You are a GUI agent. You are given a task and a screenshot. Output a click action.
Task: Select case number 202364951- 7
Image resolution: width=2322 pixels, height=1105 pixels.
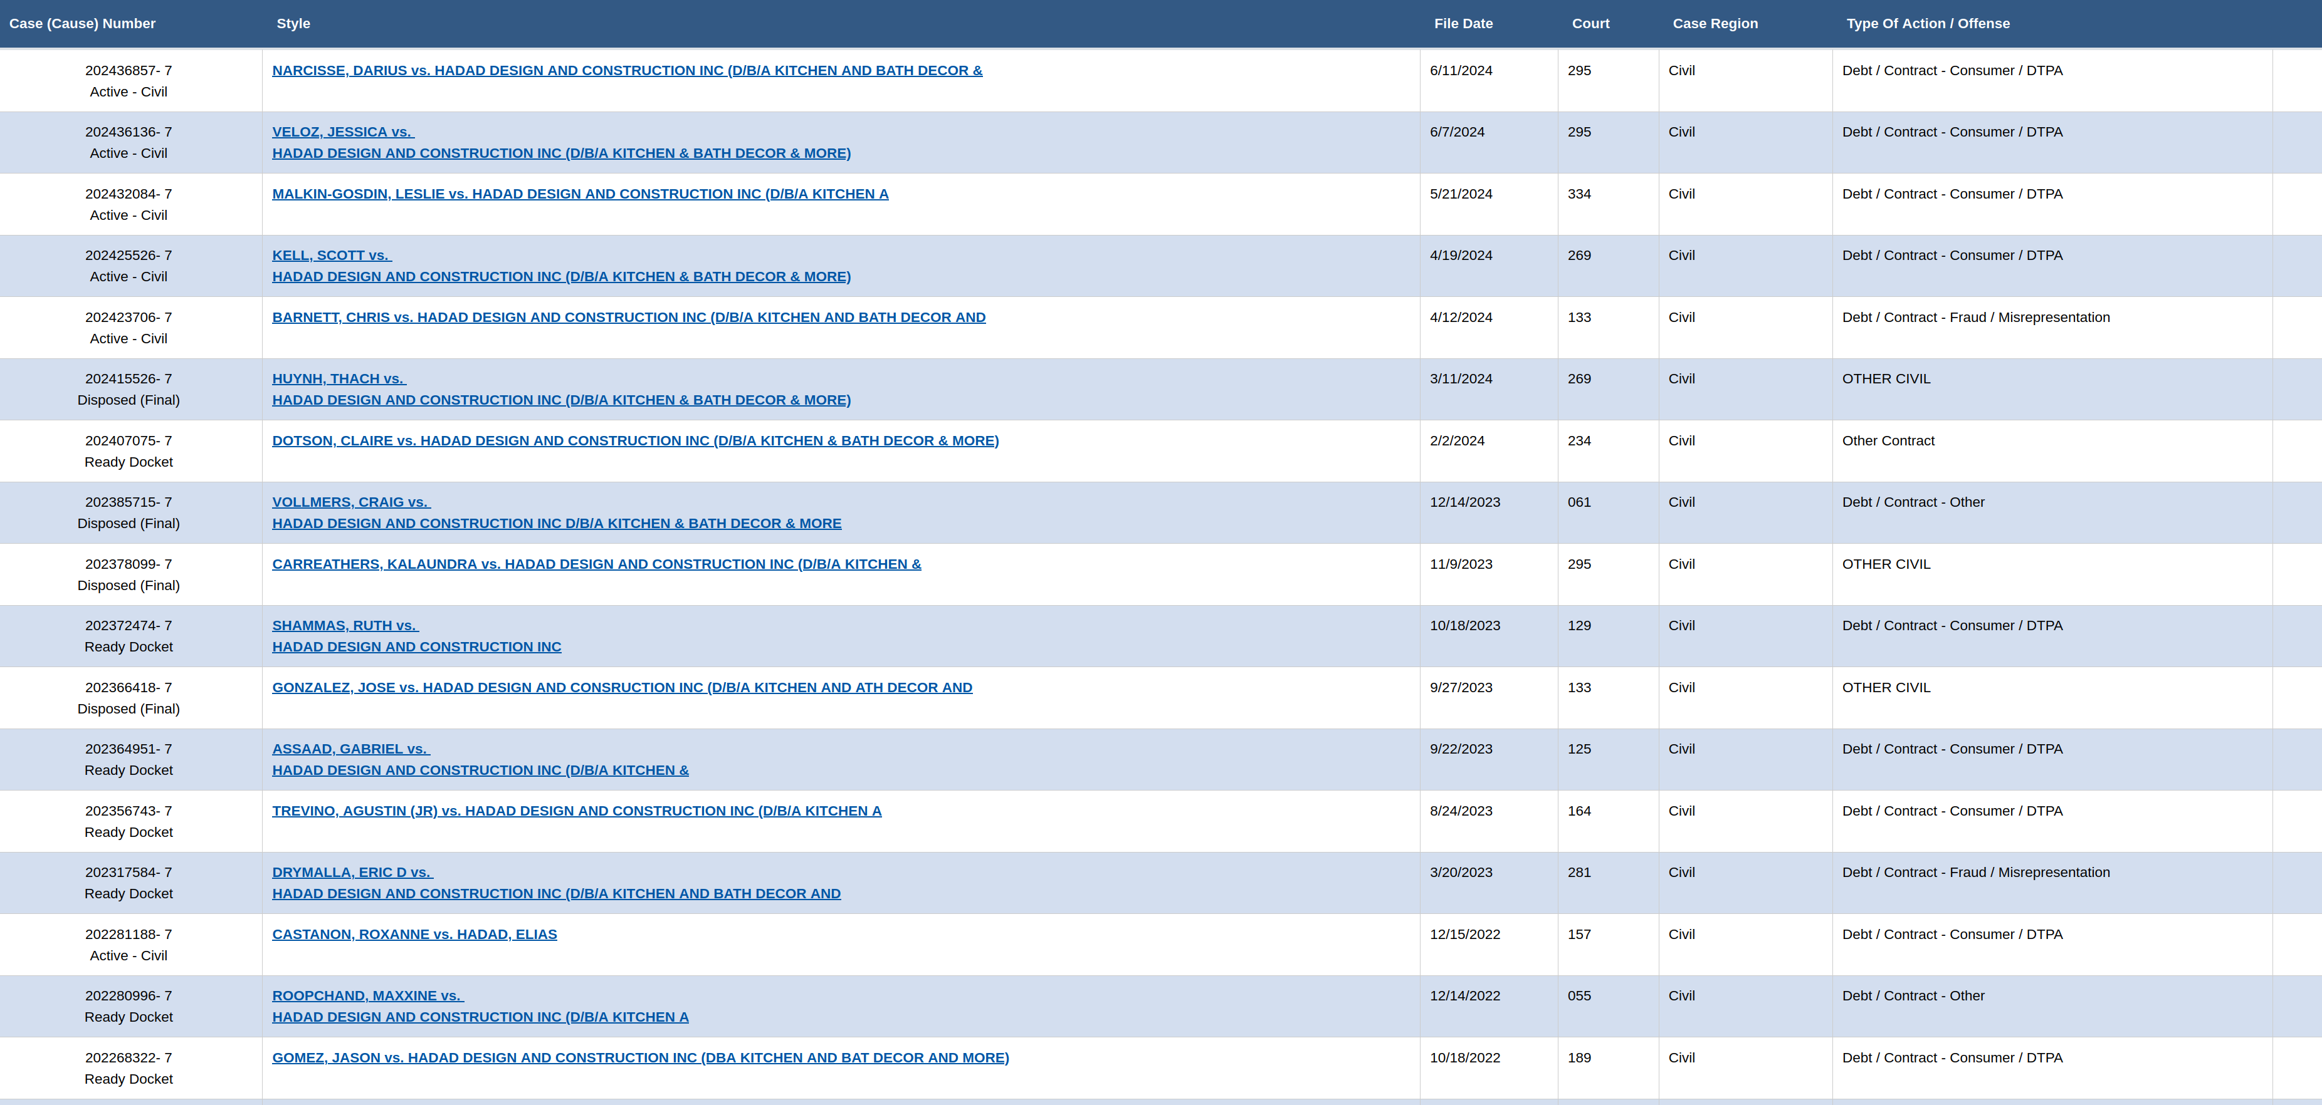coord(128,749)
